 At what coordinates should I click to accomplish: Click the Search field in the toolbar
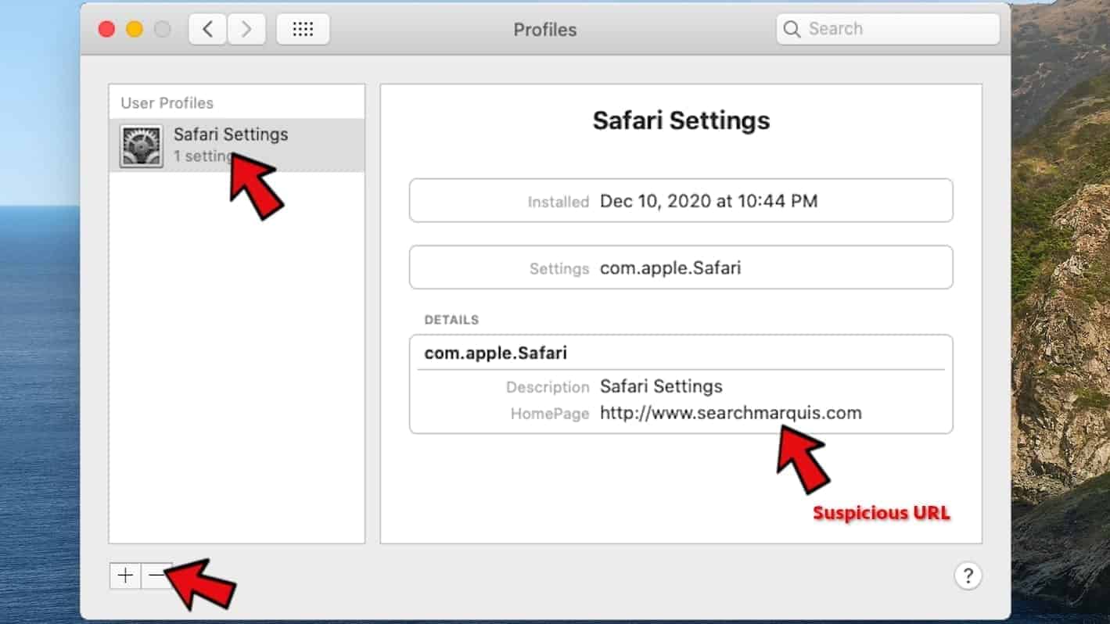coord(888,29)
